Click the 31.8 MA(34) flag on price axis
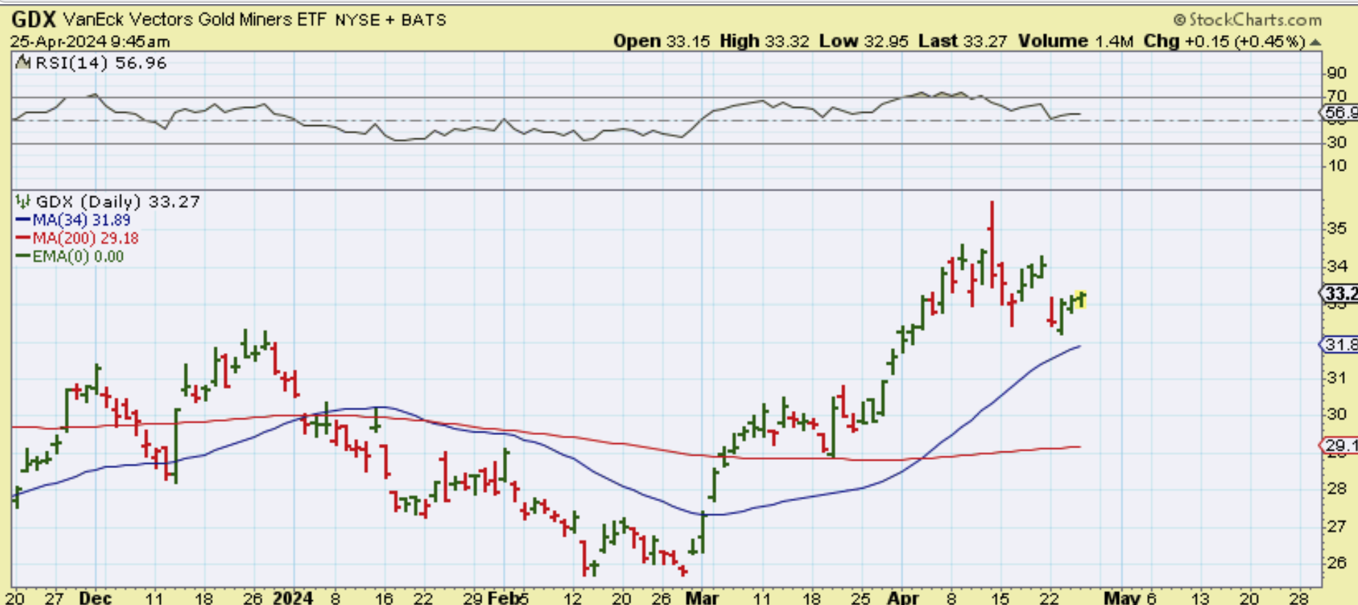 pyautogui.click(x=1339, y=344)
